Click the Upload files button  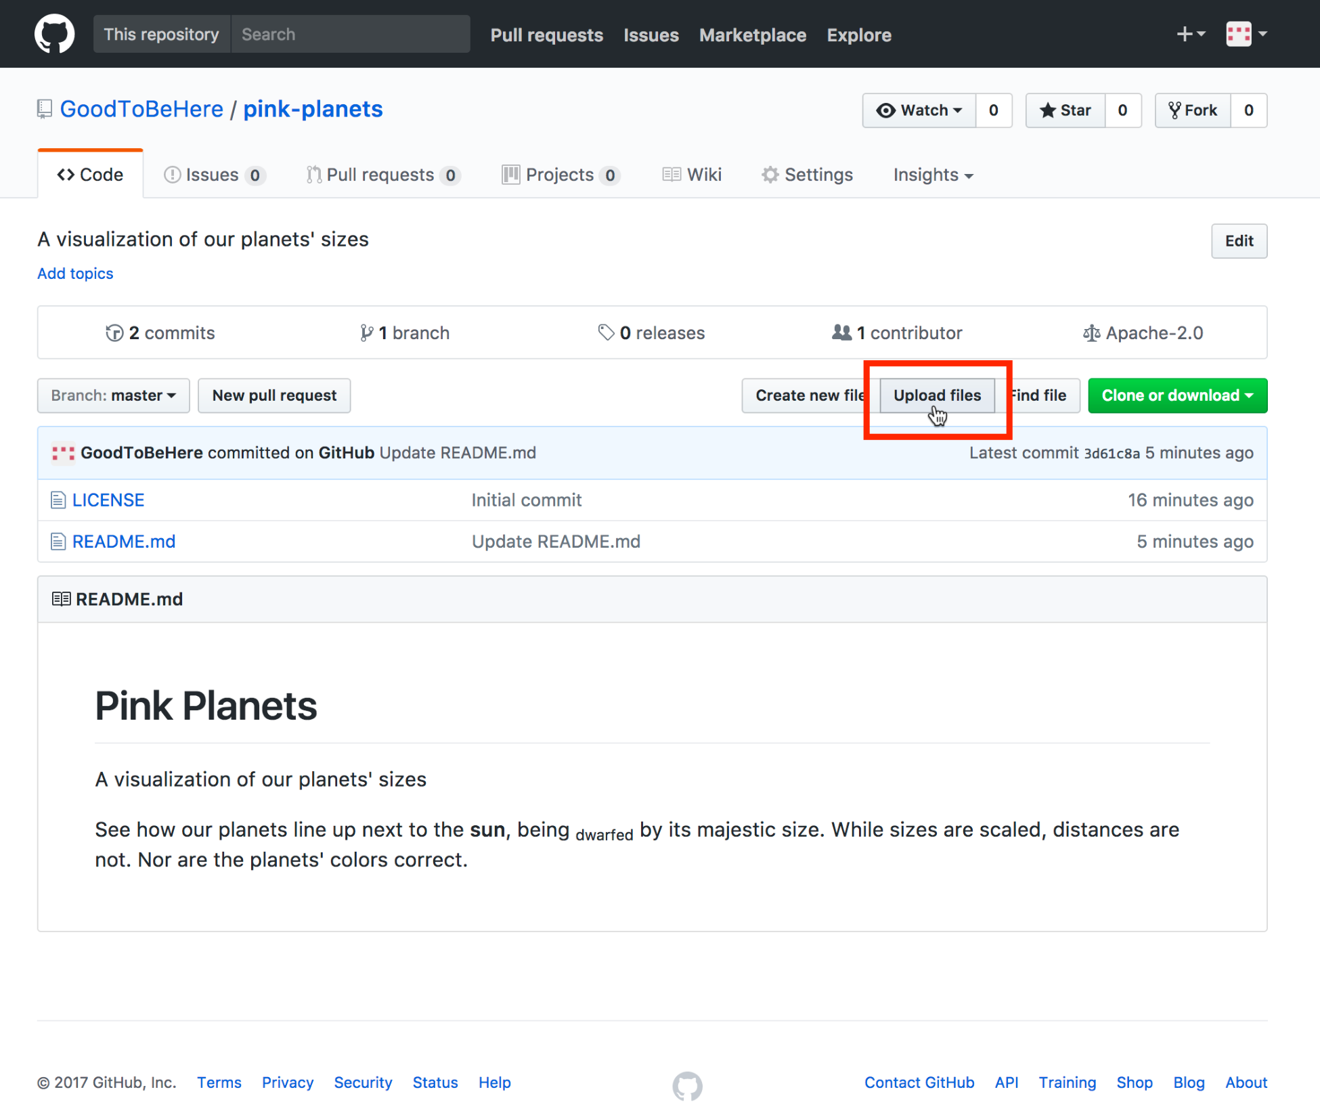(x=937, y=395)
